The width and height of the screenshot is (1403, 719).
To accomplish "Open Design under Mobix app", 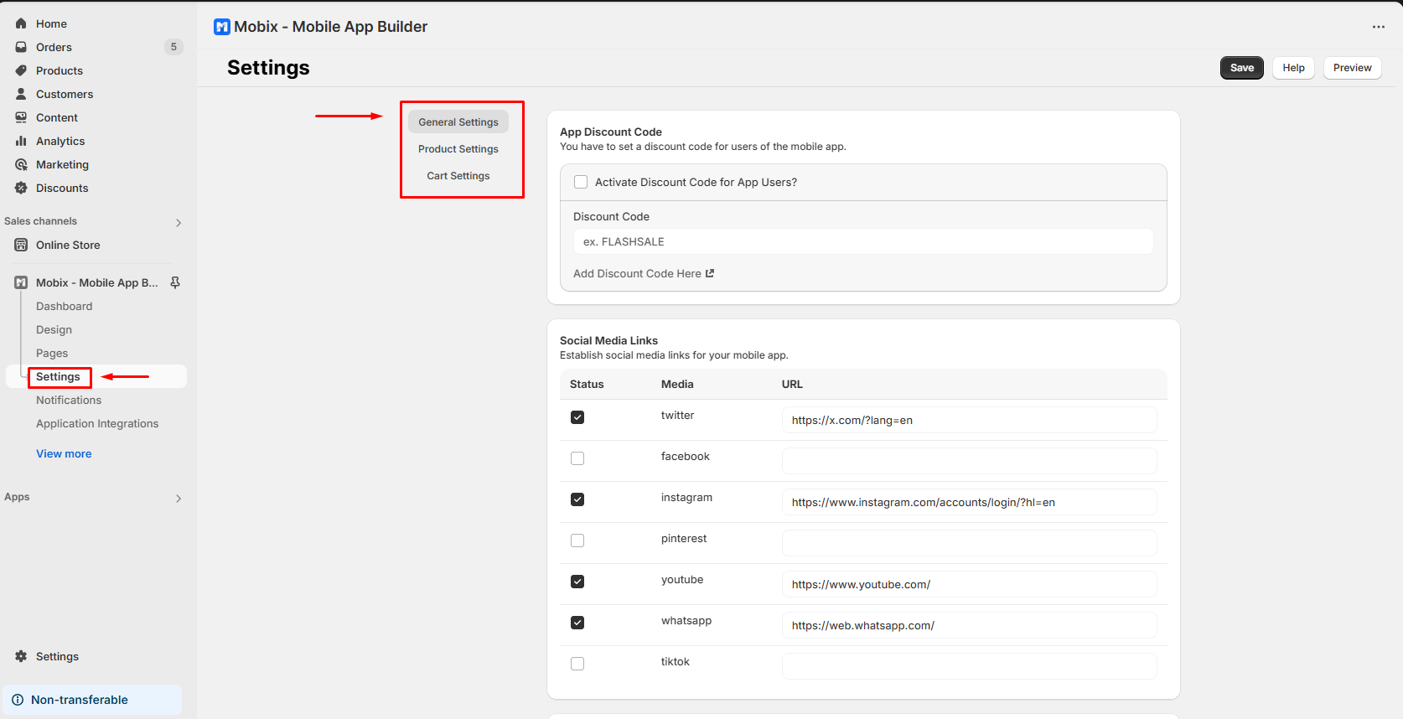I will pyautogui.click(x=54, y=330).
